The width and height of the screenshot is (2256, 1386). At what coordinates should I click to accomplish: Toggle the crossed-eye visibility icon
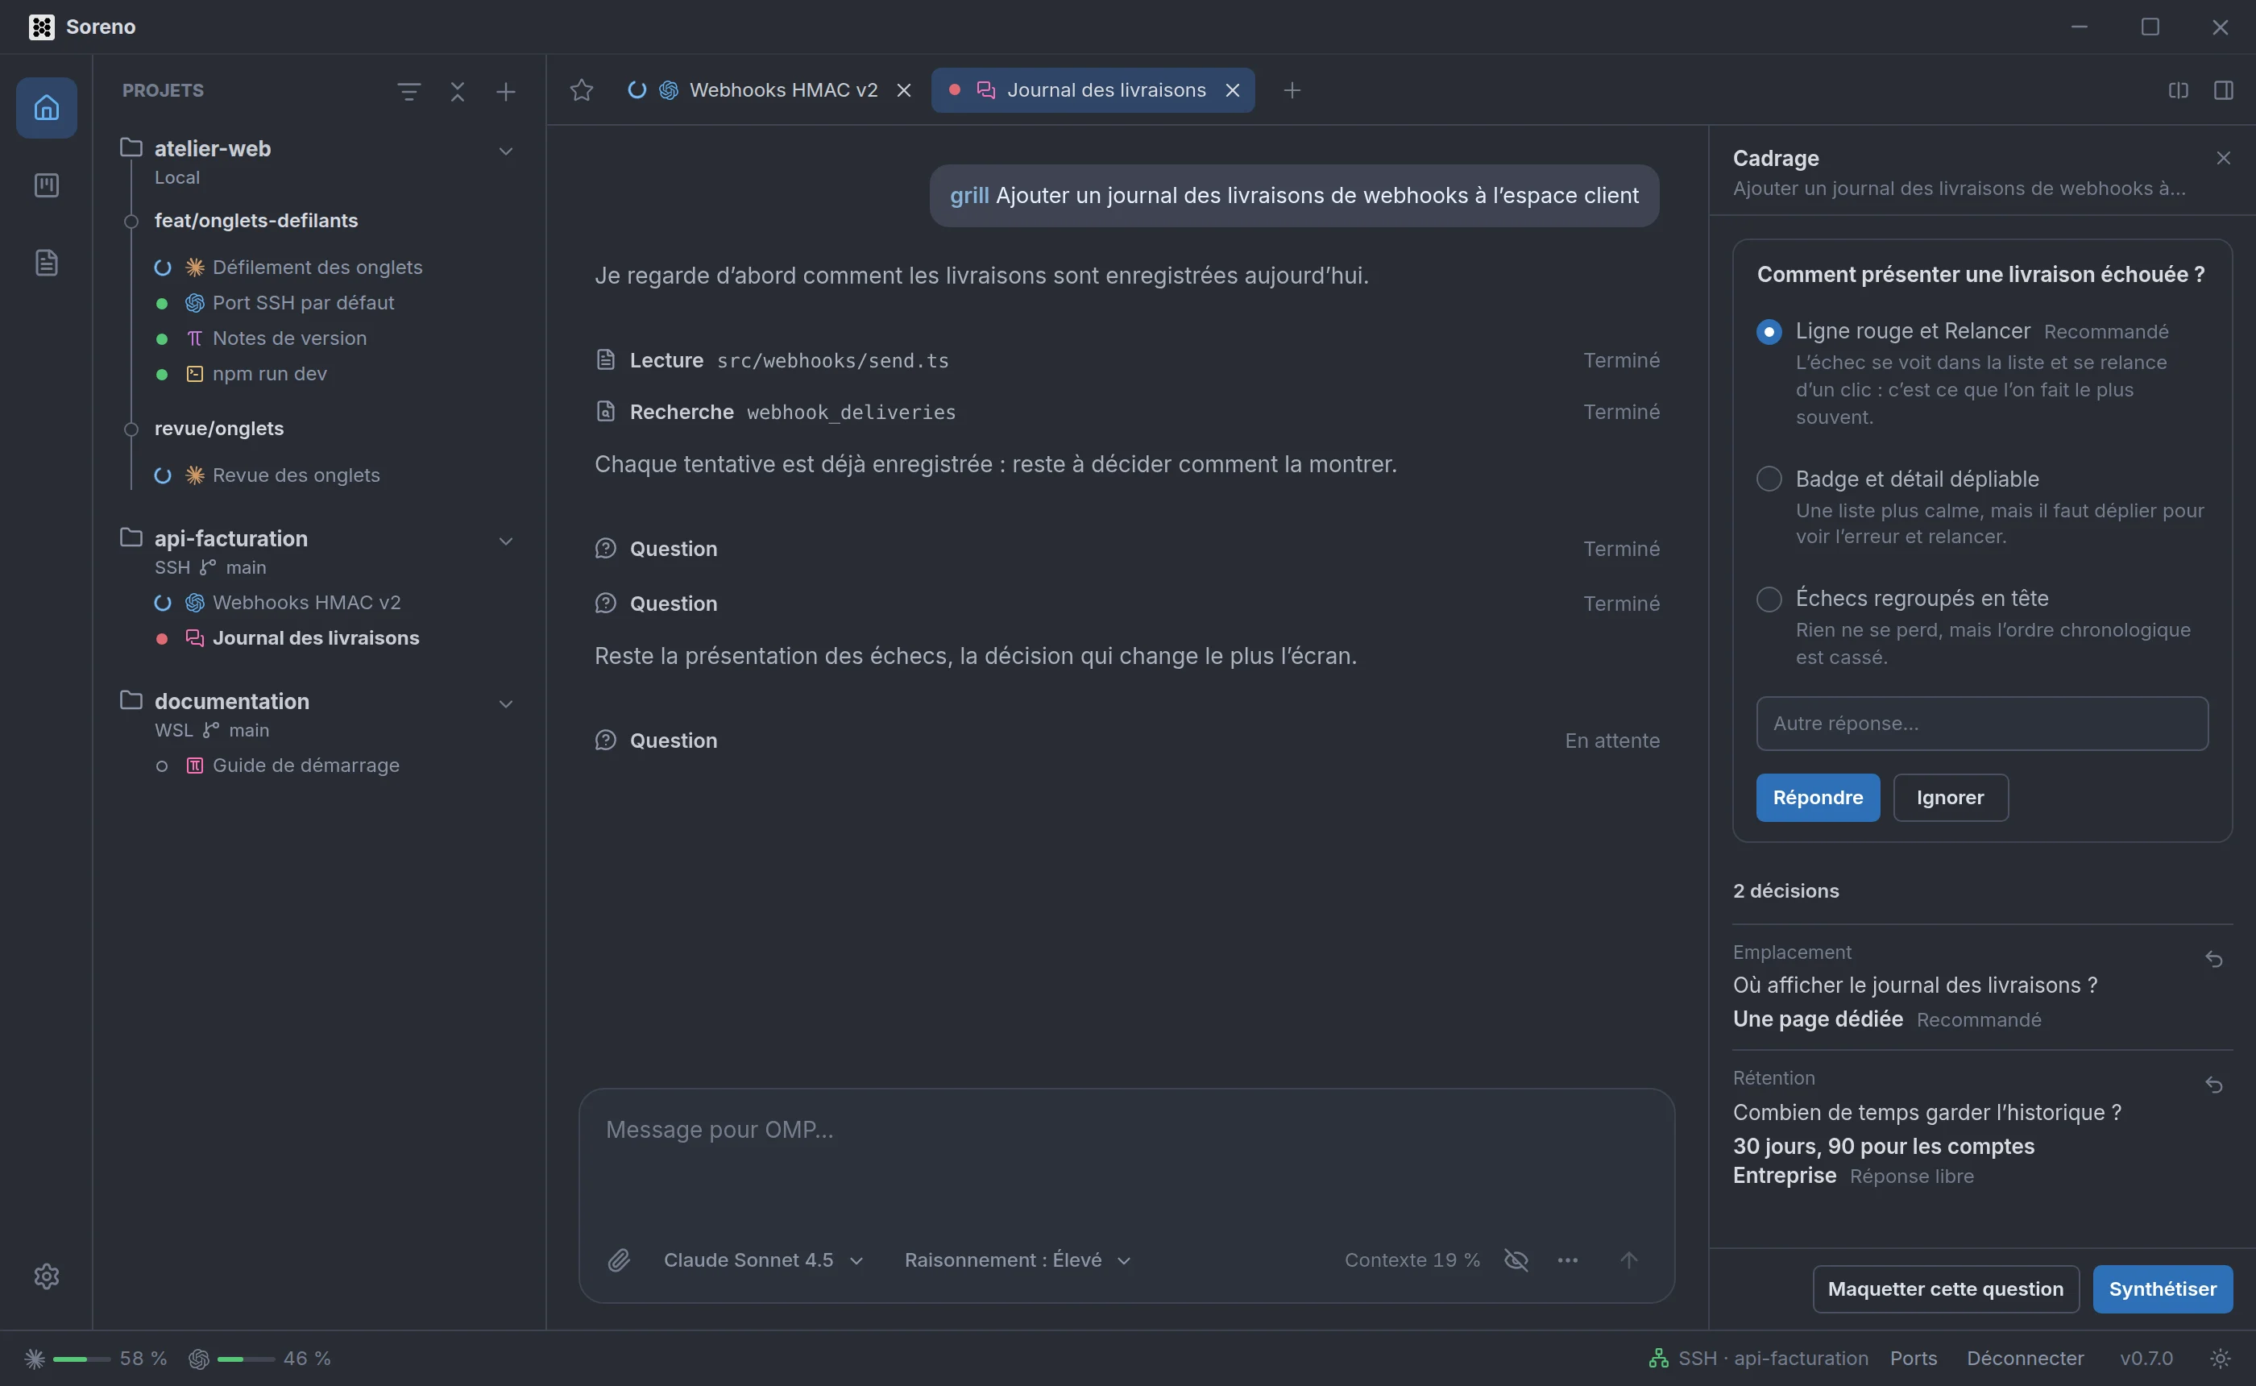click(x=1516, y=1260)
